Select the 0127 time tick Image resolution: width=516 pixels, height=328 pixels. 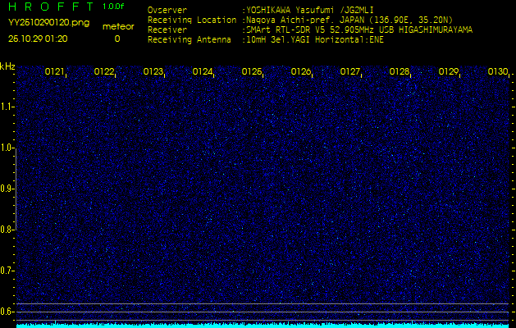pyautogui.click(x=350, y=72)
